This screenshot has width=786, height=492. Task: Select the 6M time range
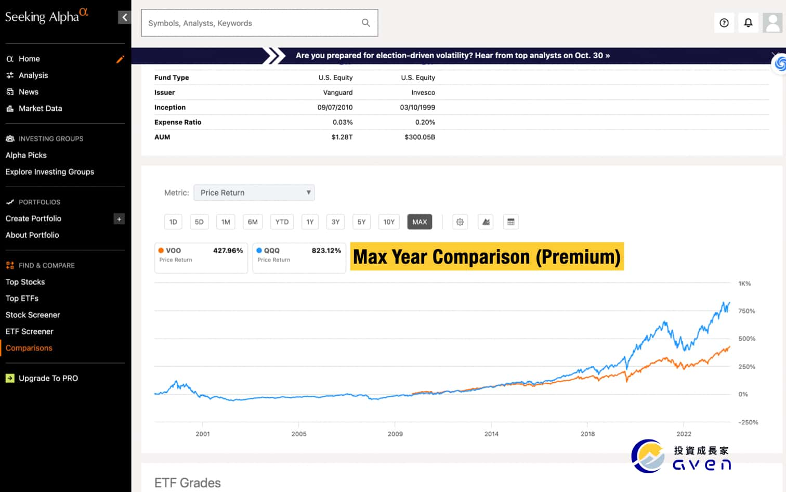pos(253,222)
